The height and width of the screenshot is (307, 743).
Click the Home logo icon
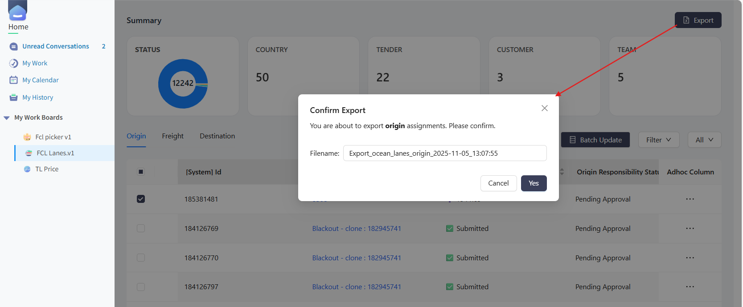coord(17,10)
